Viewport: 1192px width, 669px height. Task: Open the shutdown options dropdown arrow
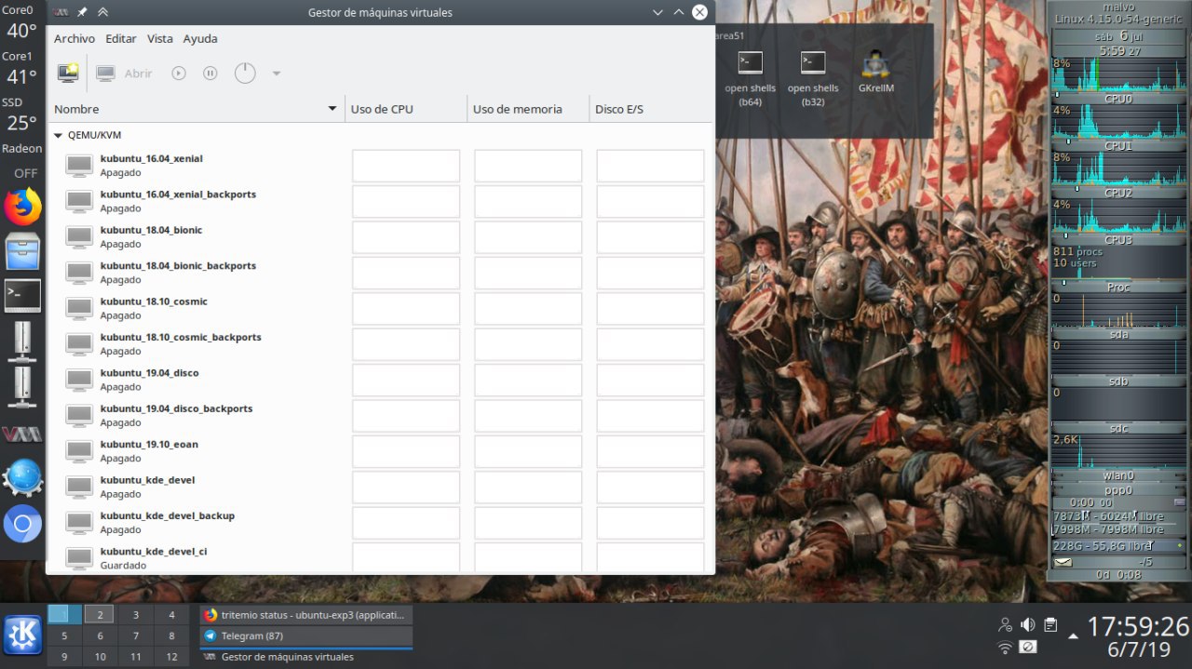coord(277,73)
